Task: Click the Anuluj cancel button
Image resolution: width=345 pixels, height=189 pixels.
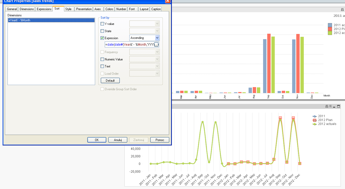Action: 118,140
